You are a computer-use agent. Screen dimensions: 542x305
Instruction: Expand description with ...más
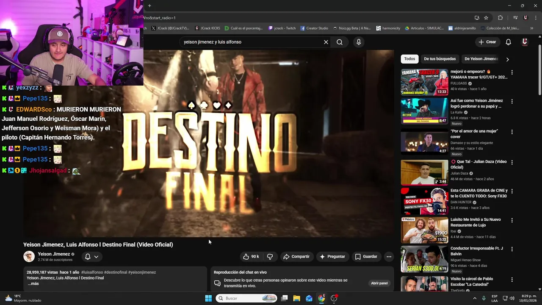pos(33,283)
